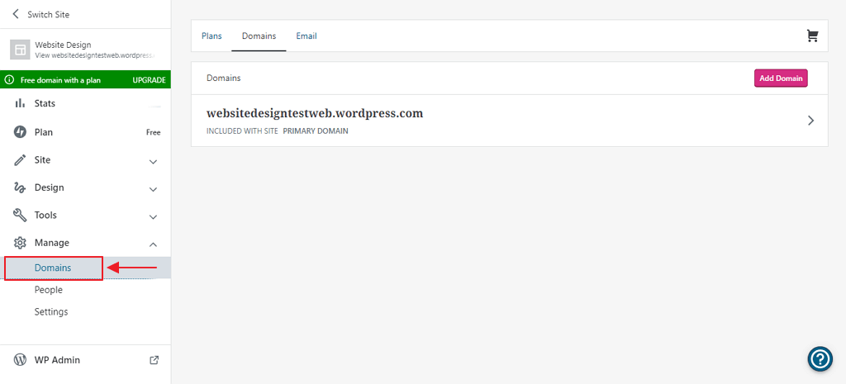
Task: Click Switch Site link
Action: [x=49, y=15]
